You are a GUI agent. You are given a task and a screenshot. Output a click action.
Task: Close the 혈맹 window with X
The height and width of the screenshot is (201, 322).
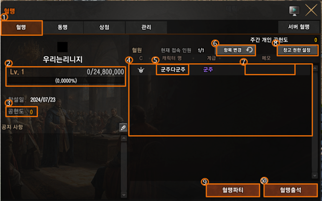(311, 10)
